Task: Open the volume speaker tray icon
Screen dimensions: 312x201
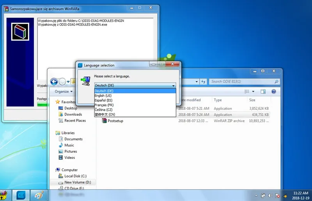Action: (270, 196)
